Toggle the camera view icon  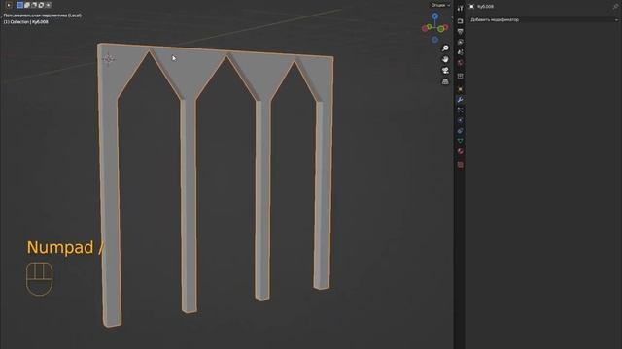point(445,71)
